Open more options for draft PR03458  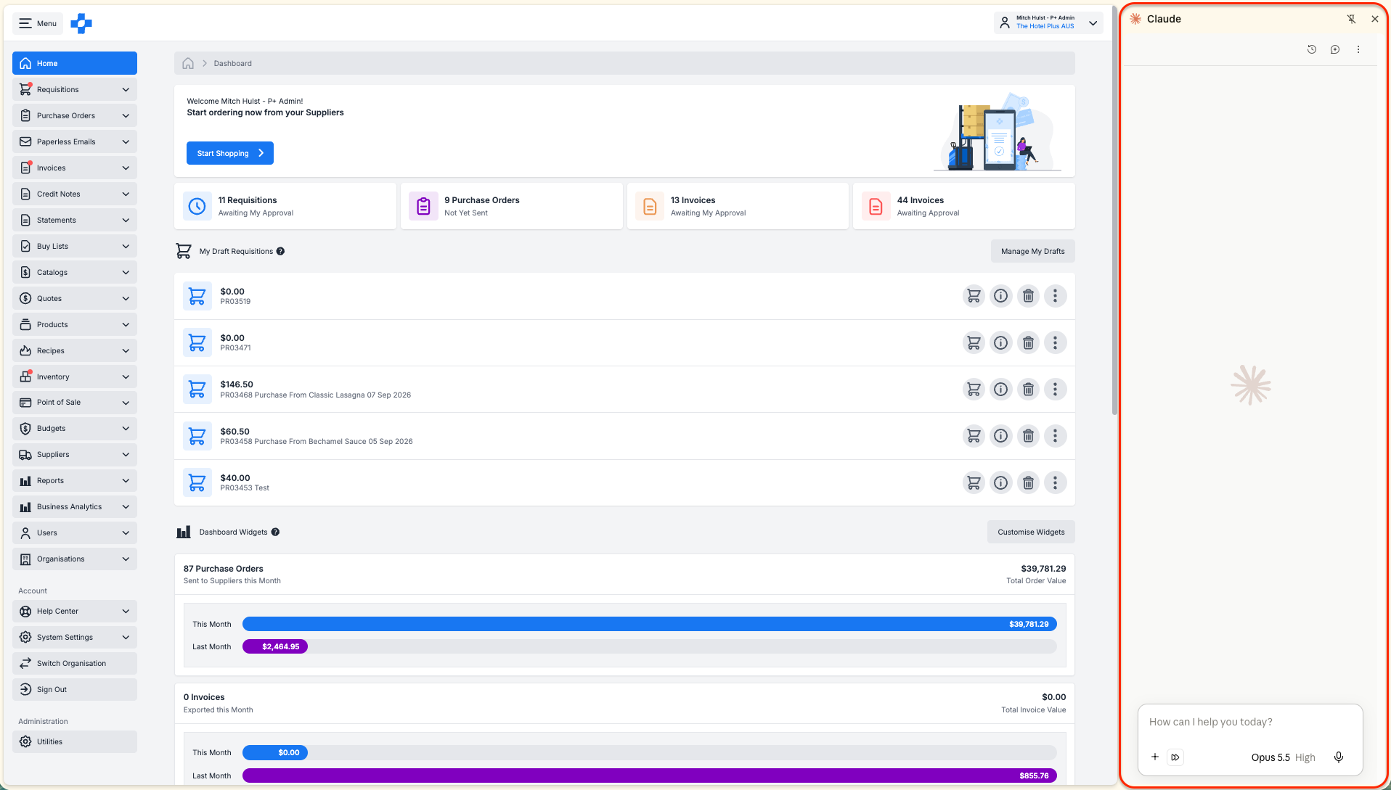[1055, 436]
